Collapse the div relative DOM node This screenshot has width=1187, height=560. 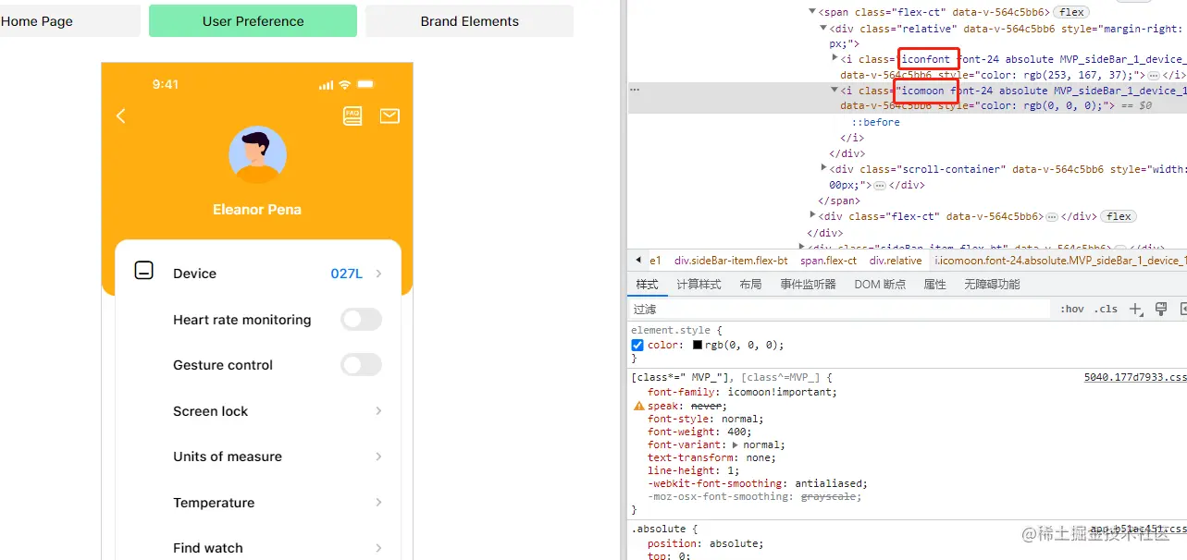coord(824,28)
